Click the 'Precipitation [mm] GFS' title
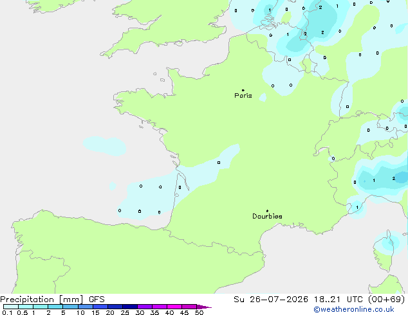This screenshot has width=408, height=315. [52, 300]
